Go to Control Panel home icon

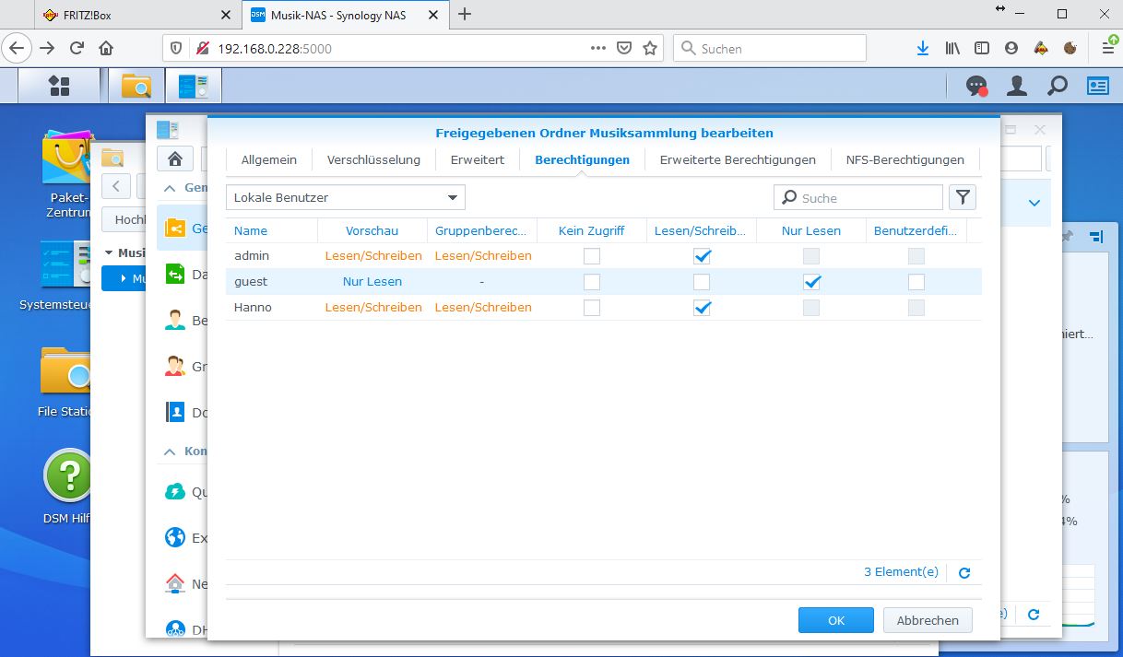[174, 158]
